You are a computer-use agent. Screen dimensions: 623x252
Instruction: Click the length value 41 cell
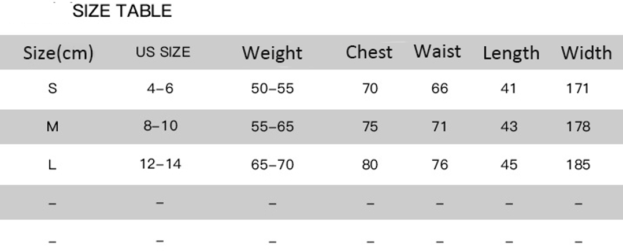coord(509,89)
